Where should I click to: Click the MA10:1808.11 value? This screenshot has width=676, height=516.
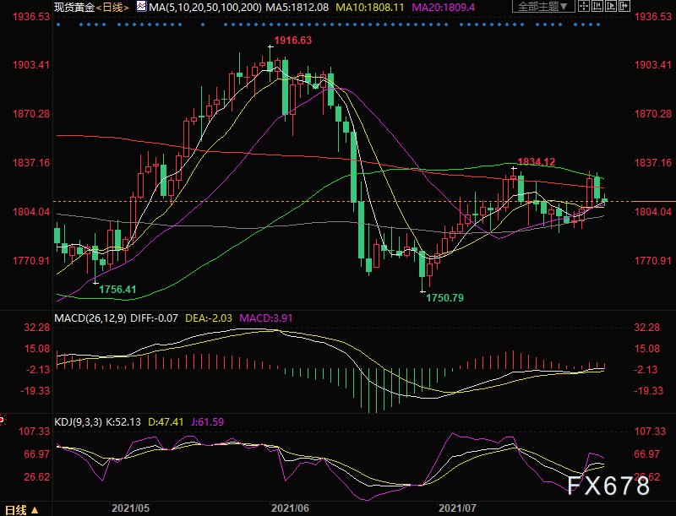click(370, 8)
